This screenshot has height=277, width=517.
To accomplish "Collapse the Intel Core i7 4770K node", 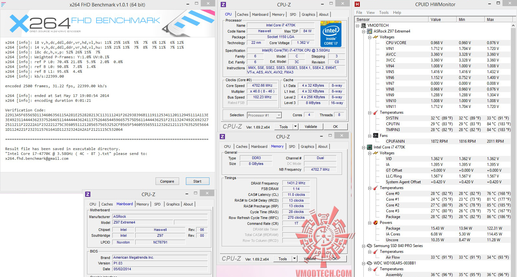I will coord(364,147).
